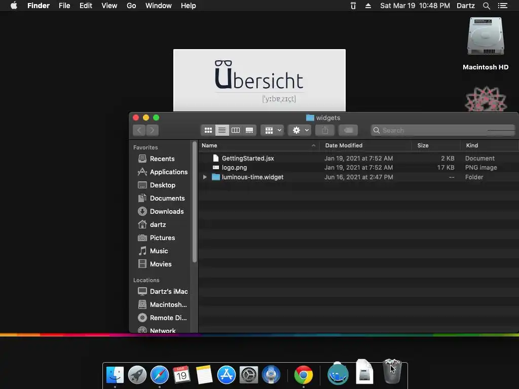Sort by Date Modified column
This screenshot has width=519, height=389.
tap(365, 145)
